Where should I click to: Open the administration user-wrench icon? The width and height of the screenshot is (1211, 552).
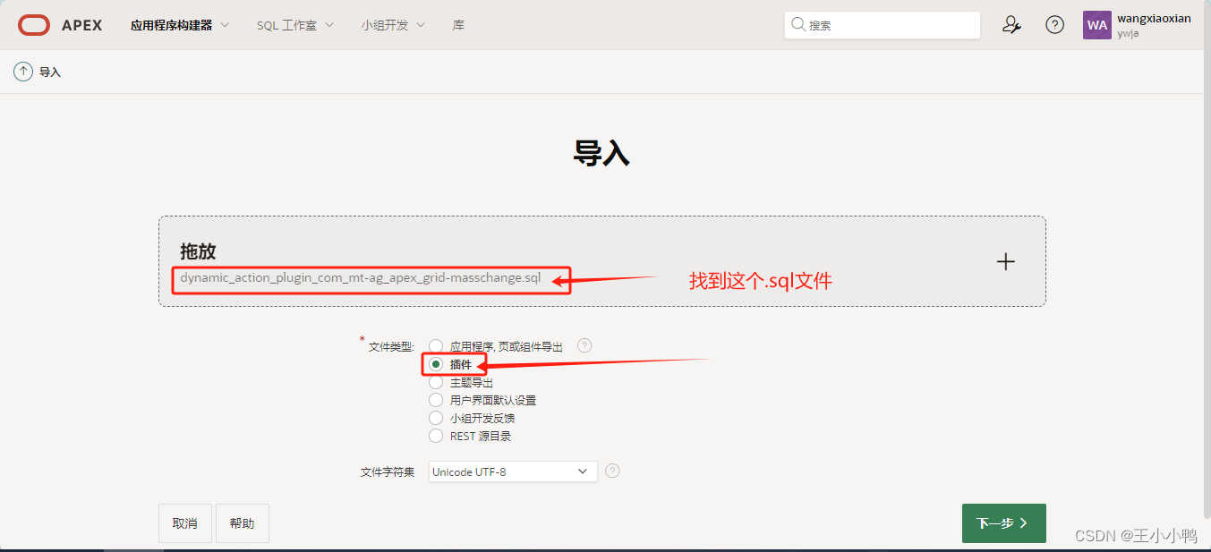click(x=1011, y=25)
